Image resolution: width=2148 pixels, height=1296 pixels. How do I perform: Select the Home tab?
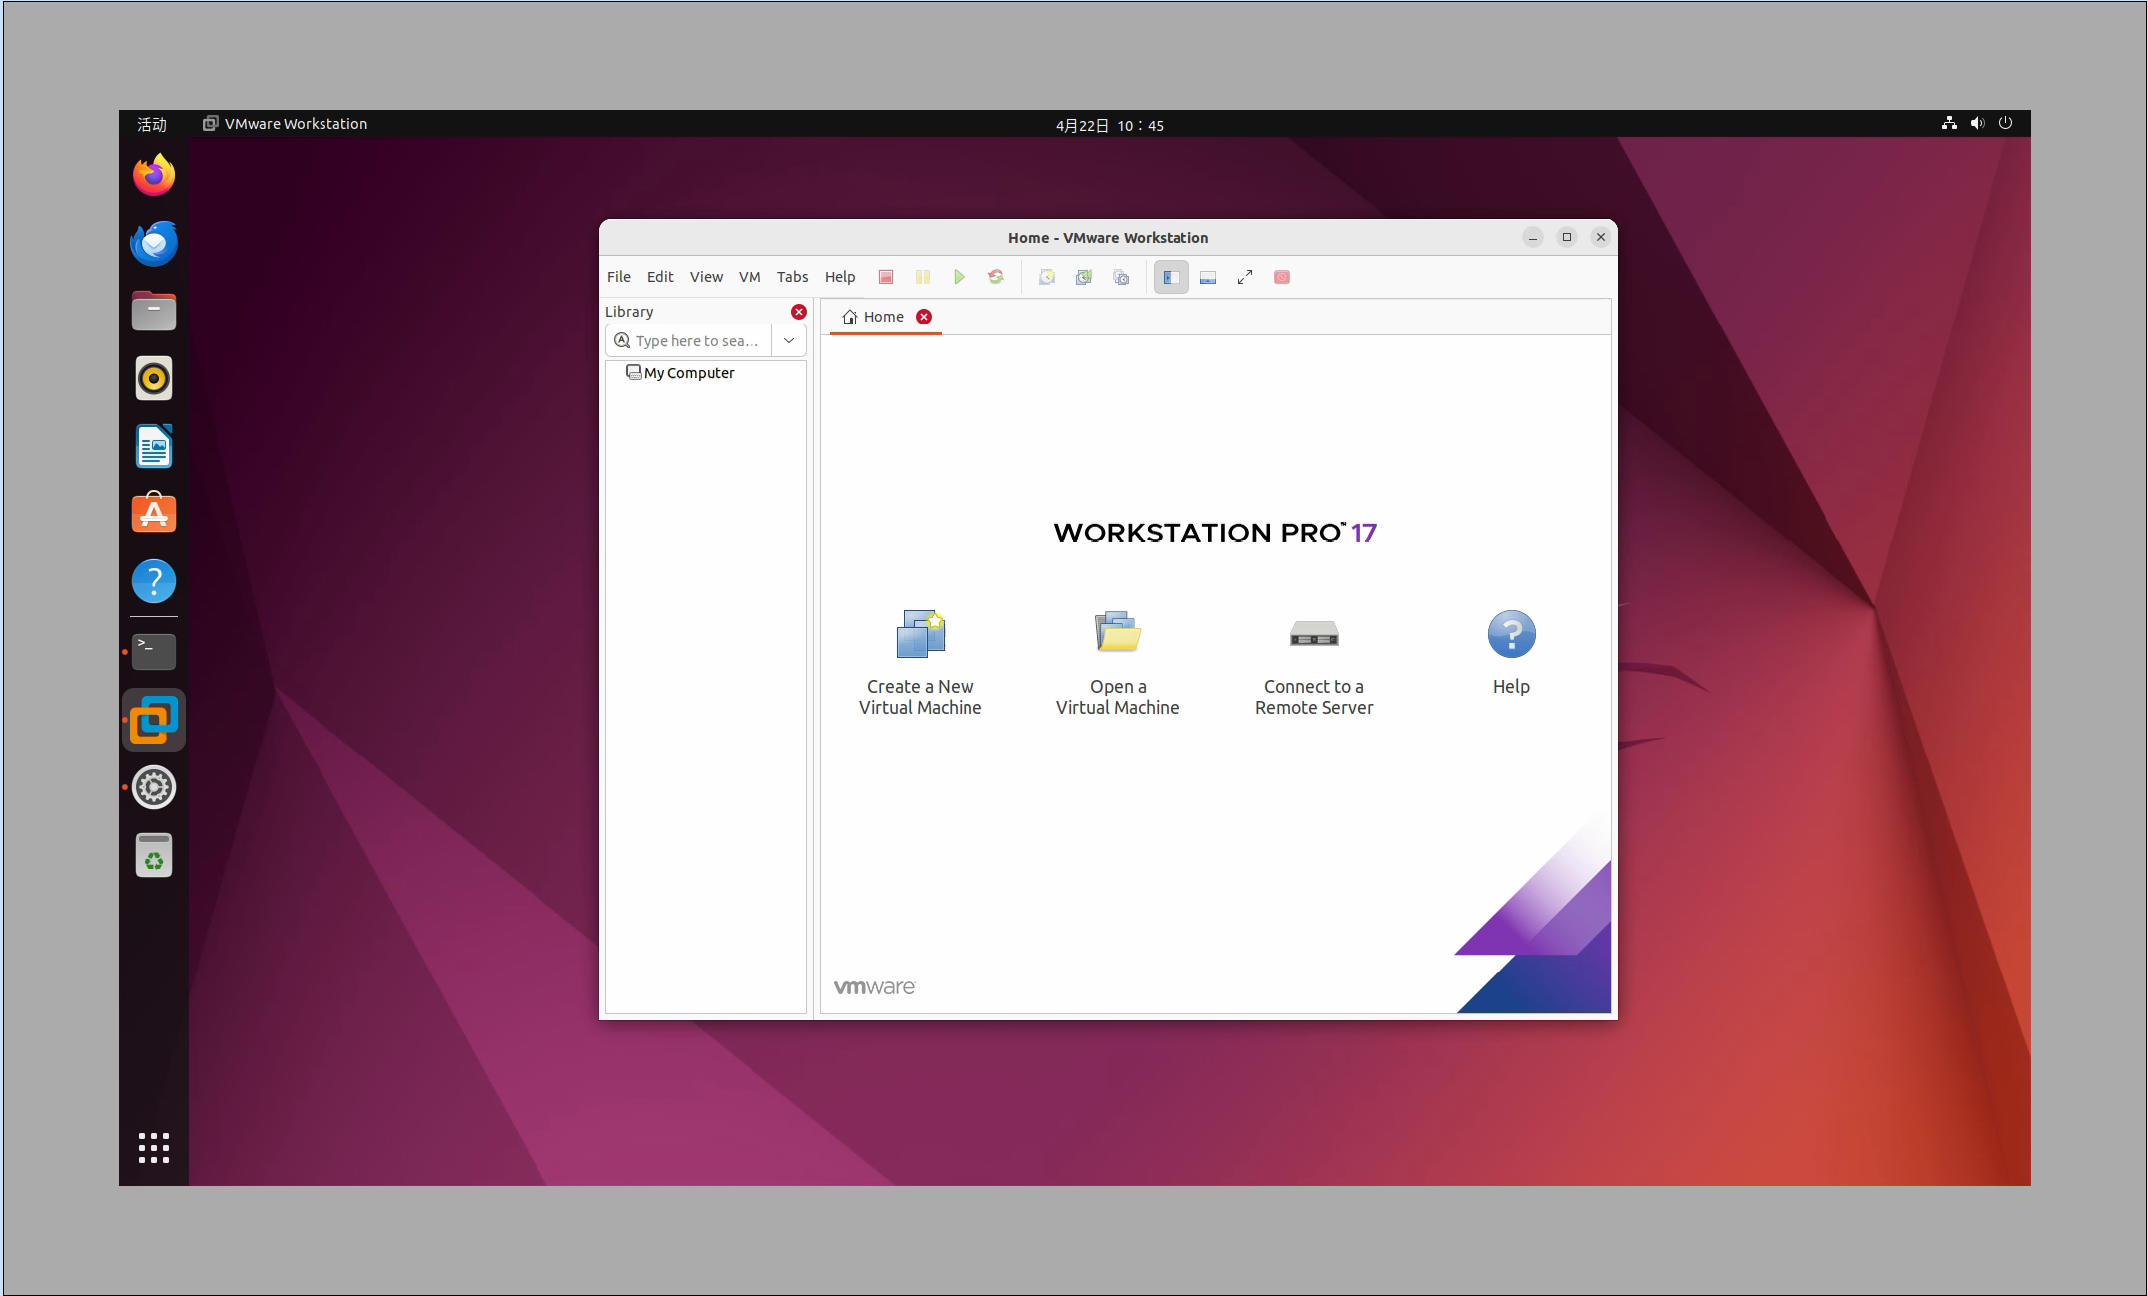(874, 317)
